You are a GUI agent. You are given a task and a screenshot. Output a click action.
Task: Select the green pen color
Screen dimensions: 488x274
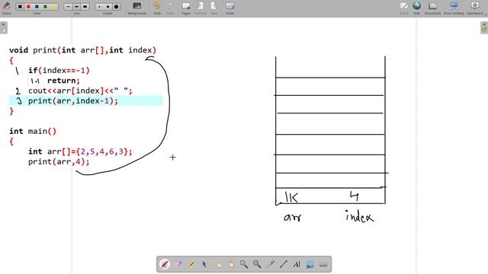click(45, 7)
